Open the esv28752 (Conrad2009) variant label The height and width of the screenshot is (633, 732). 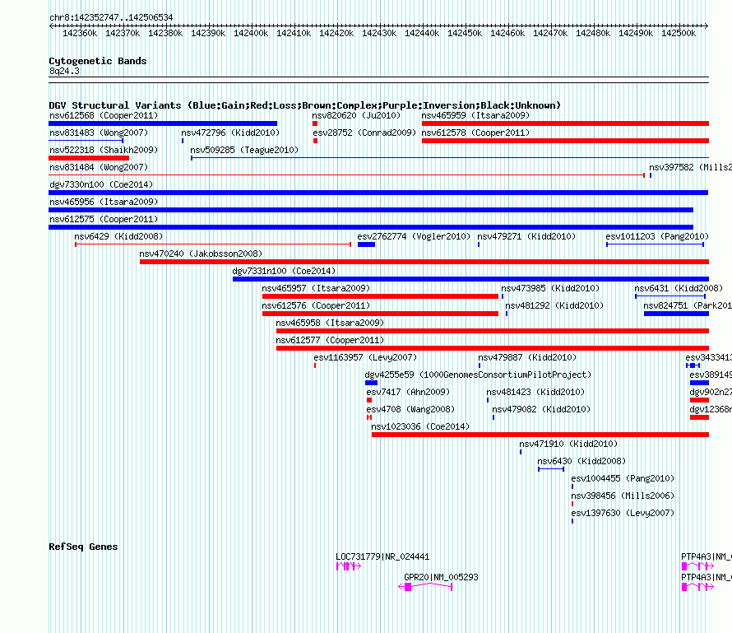tap(364, 133)
